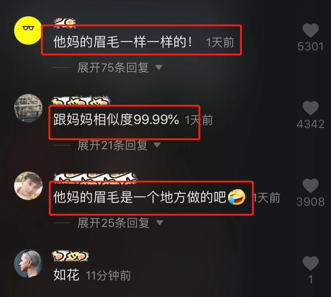Open username above 如花 comment

click(x=70, y=256)
